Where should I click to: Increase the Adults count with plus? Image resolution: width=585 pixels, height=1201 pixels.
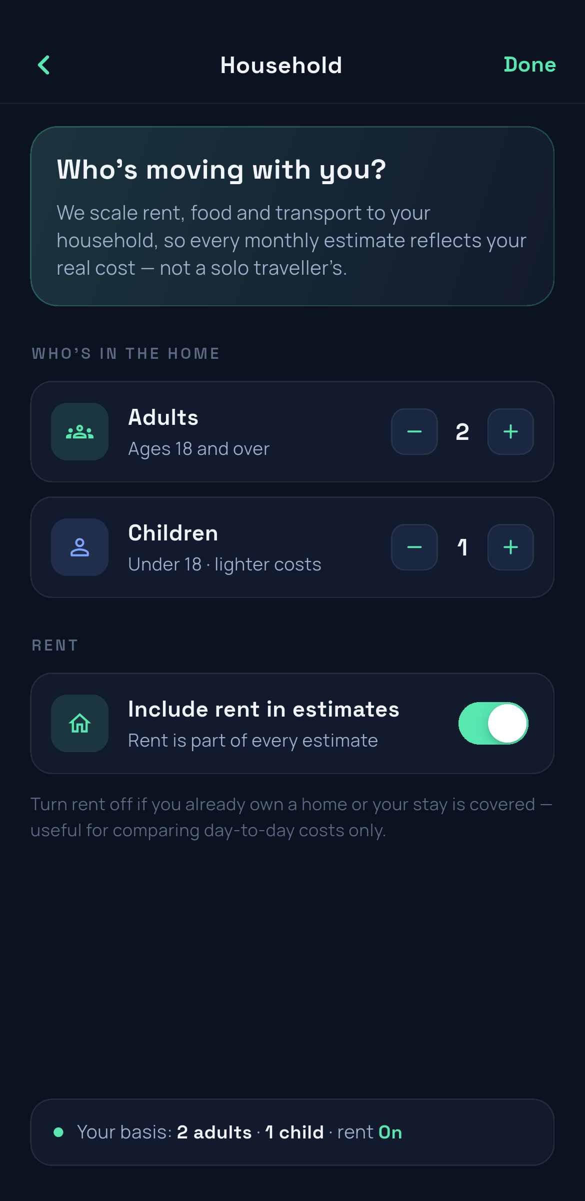pyautogui.click(x=510, y=432)
